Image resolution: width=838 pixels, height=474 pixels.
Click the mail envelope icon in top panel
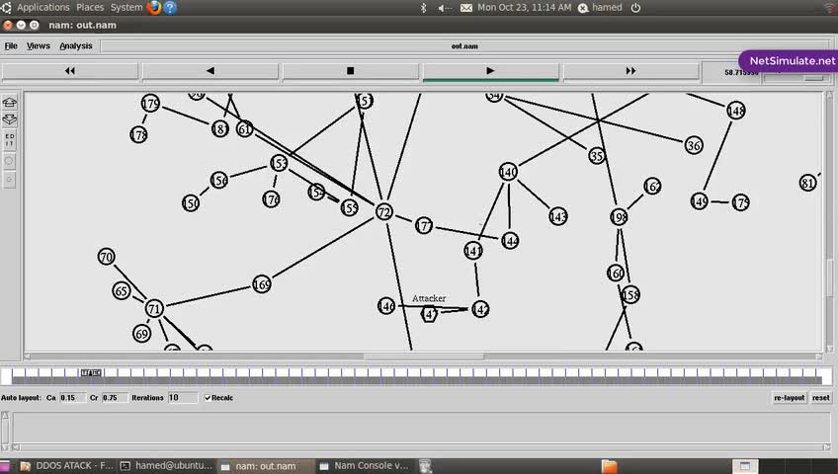[466, 8]
